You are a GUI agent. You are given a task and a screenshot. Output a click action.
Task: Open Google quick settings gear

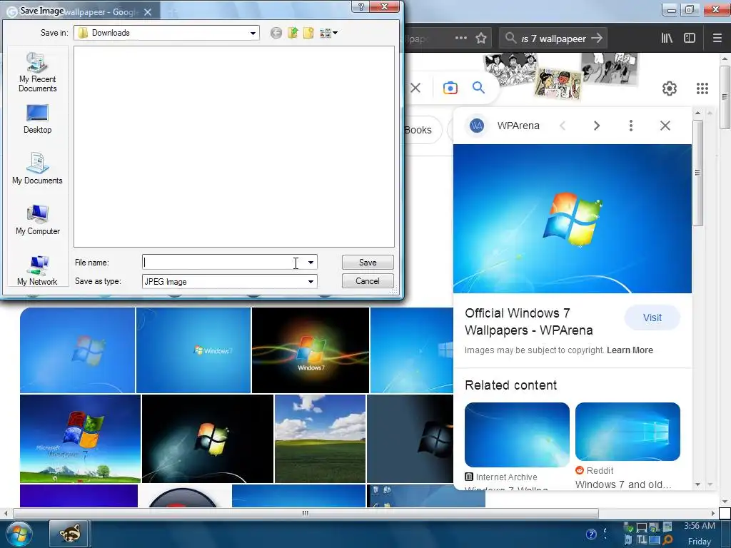(x=670, y=88)
